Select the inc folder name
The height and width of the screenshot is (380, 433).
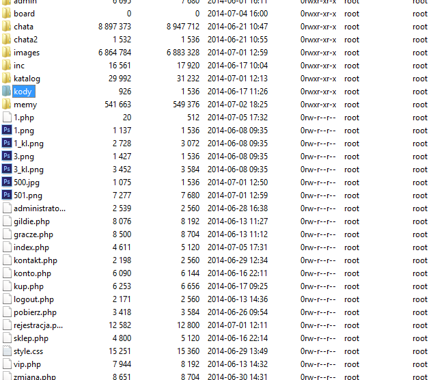(x=19, y=66)
